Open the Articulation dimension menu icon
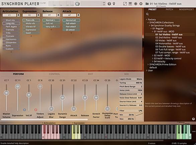 pos(18,15)
